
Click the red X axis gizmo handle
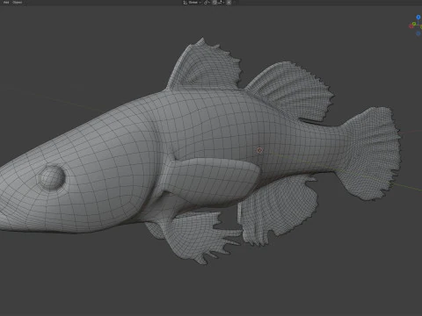411,26
